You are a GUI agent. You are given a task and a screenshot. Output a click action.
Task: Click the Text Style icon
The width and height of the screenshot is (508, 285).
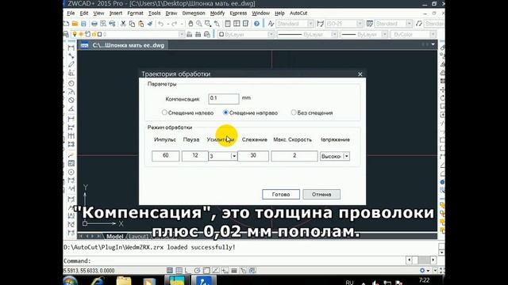(x=271, y=24)
